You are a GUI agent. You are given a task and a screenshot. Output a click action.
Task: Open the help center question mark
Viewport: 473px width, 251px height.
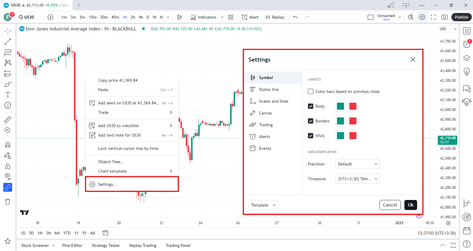[467, 244]
